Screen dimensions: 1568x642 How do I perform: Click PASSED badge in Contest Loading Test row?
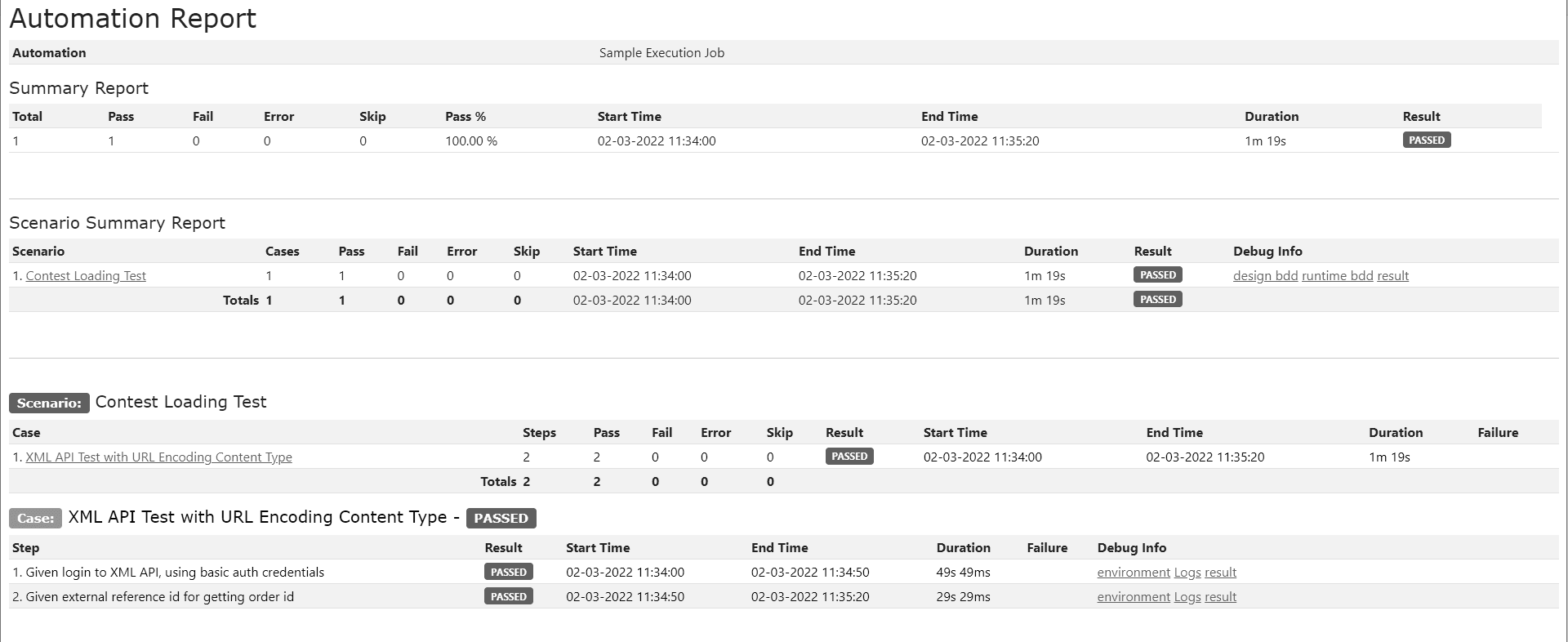tap(1157, 275)
